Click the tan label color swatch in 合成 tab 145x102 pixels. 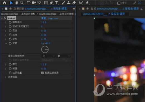pyautogui.click(x=83, y=9)
